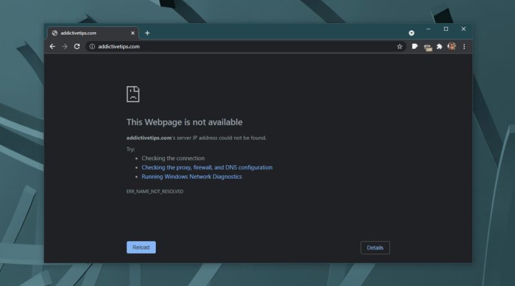Screen dimensions: 515x286
Task: Open the extension showing the Off badge
Action: point(427,48)
